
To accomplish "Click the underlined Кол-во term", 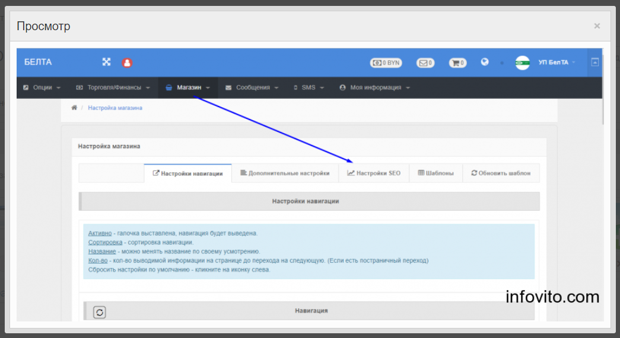I will click(x=98, y=260).
